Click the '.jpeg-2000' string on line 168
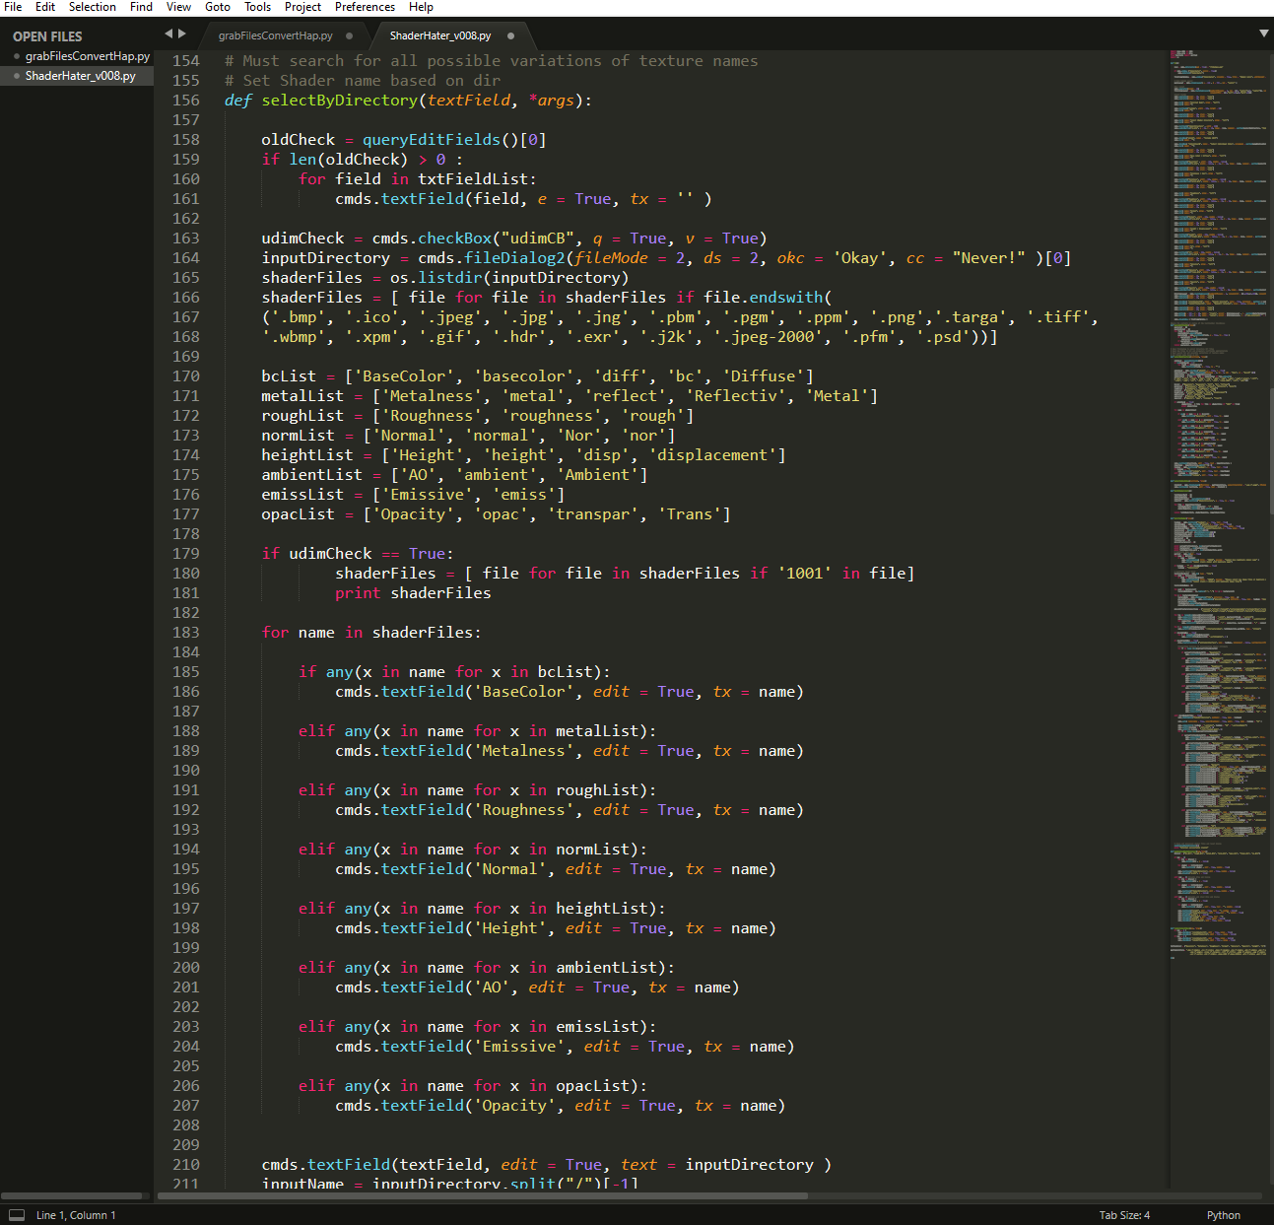This screenshot has height=1225, width=1274. [x=770, y=337]
